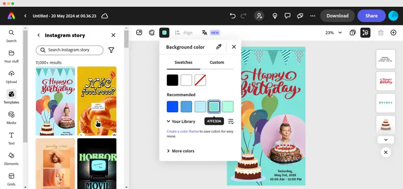Viewport: 403px width, 189px height.
Task: Redo the last undone action
Action: pos(243,16)
